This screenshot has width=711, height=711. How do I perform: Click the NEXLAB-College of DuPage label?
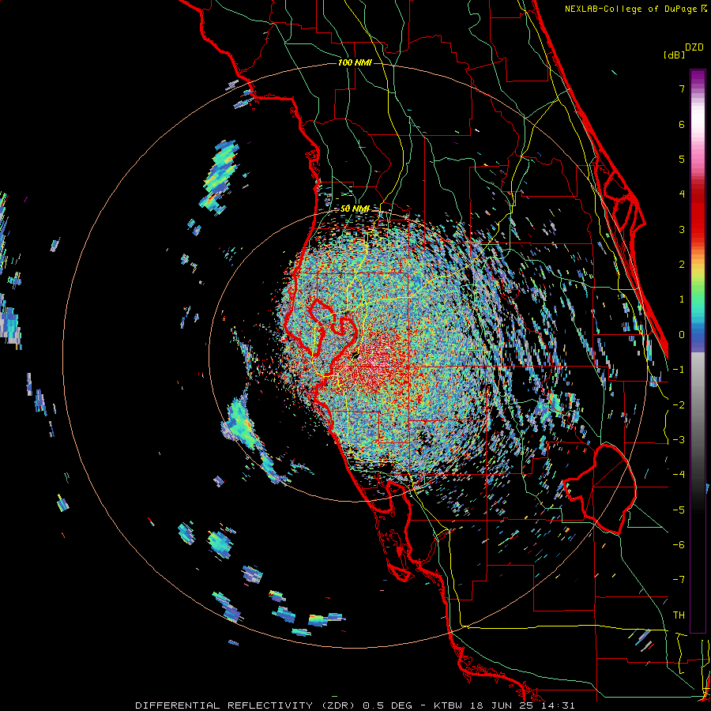tap(635, 9)
